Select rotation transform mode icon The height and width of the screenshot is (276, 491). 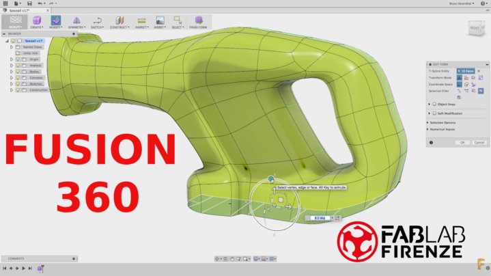pyautogui.click(x=473, y=78)
